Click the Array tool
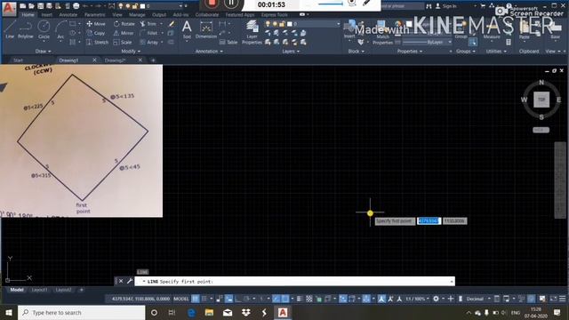The height and width of the screenshot is (320, 569). (x=149, y=42)
